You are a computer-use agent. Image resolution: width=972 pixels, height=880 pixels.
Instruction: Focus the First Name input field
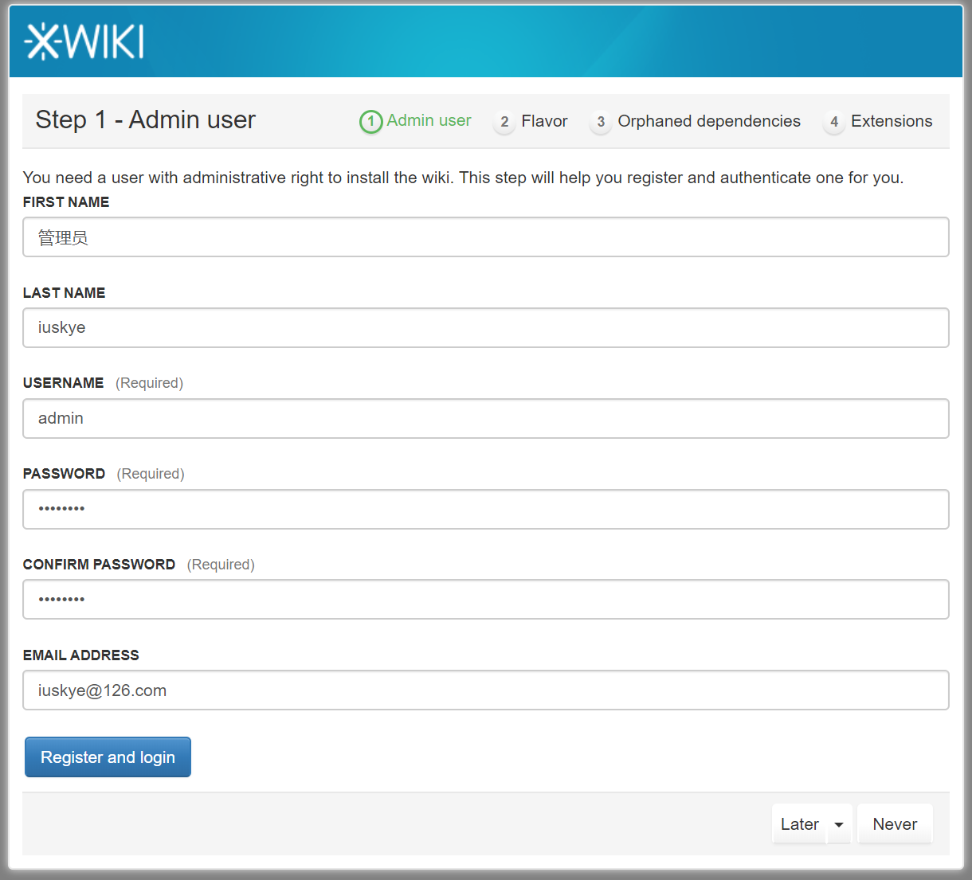(486, 237)
